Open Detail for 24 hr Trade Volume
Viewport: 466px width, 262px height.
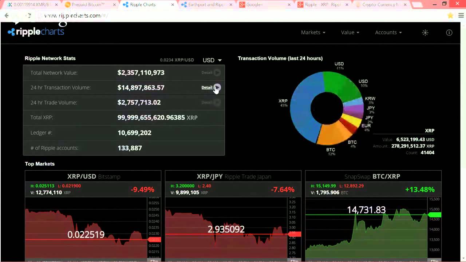tap(211, 102)
